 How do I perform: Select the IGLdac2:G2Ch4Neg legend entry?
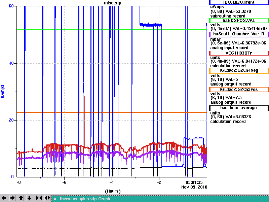(239, 70)
